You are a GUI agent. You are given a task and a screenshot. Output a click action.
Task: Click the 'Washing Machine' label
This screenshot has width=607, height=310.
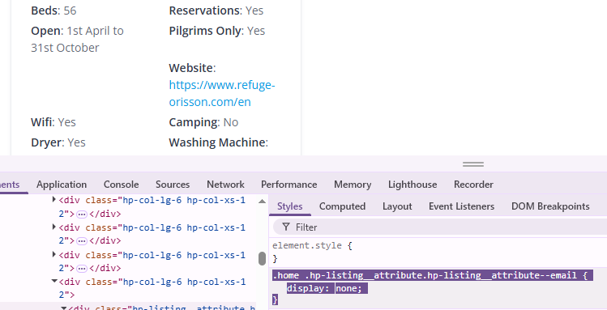(x=217, y=142)
